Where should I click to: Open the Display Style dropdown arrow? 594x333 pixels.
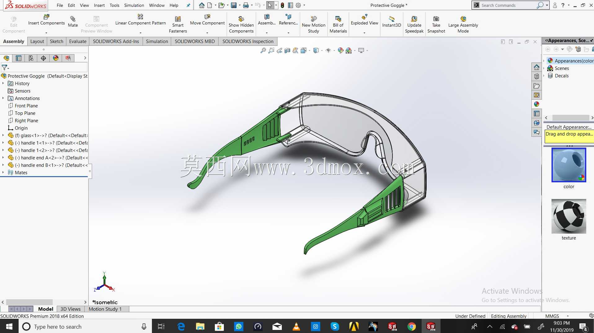(x=322, y=50)
